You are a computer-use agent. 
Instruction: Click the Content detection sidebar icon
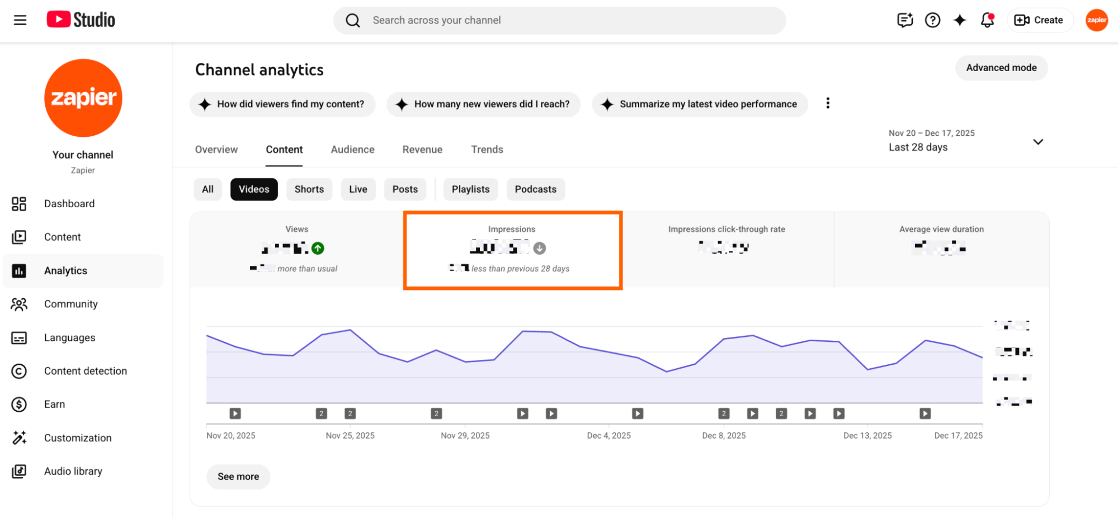20,371
